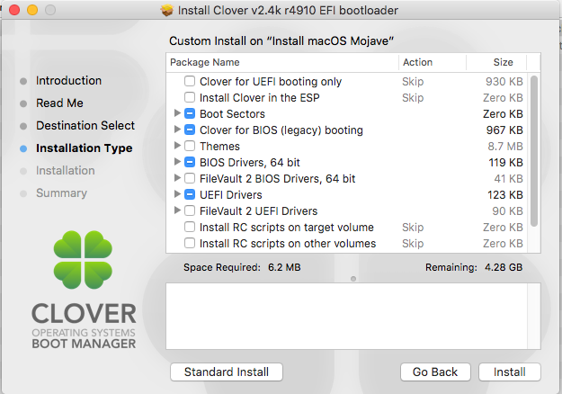Click the '967 KB' size value
The width and height of the screenshot is (562, 394).
tap(504, 130)
